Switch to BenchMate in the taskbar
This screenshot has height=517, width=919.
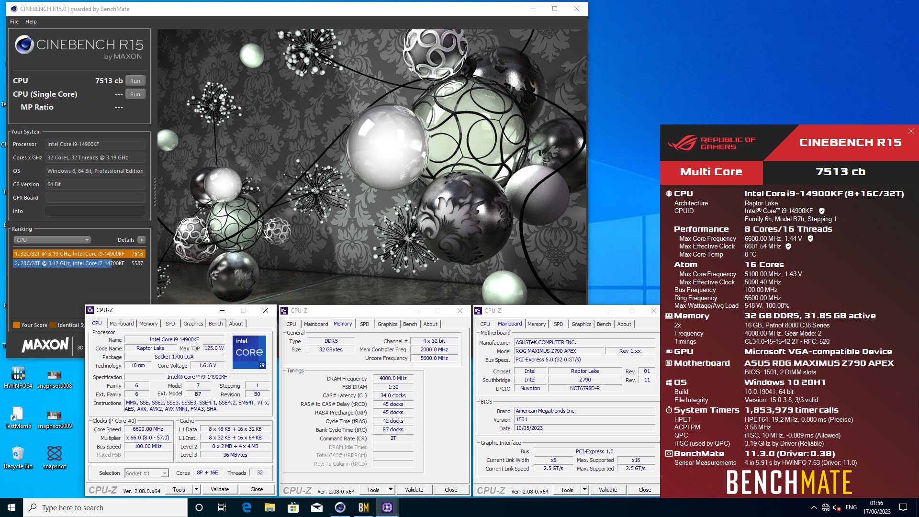pyautogui.click(x=364, y=507)
